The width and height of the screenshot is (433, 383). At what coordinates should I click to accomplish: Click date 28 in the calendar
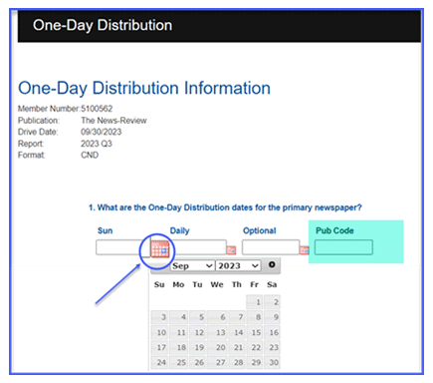(x=237, y=362)
